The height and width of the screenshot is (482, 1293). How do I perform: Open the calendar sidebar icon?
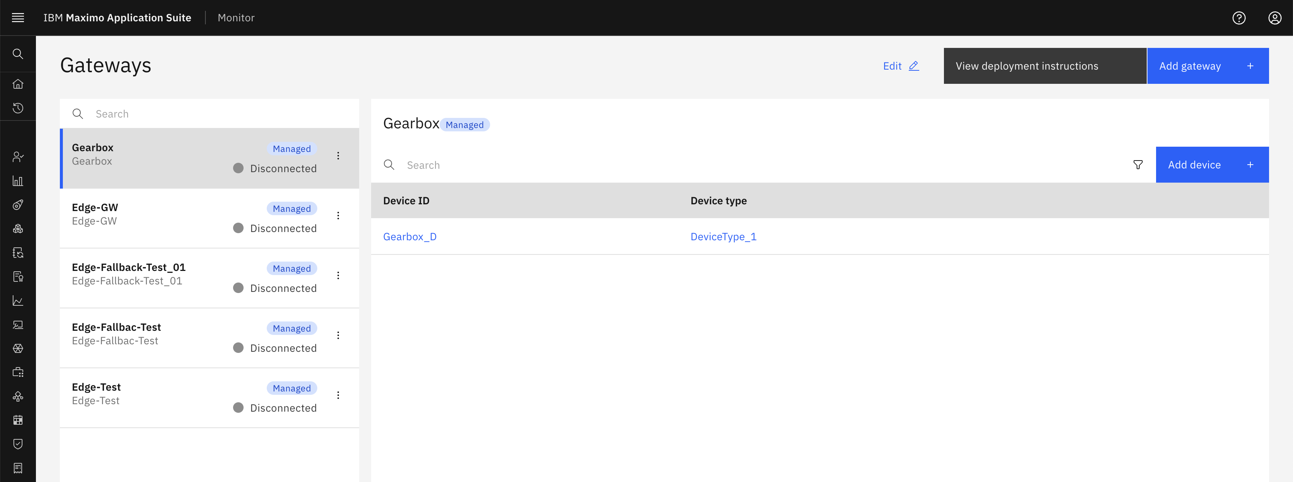tap(18, 420)
